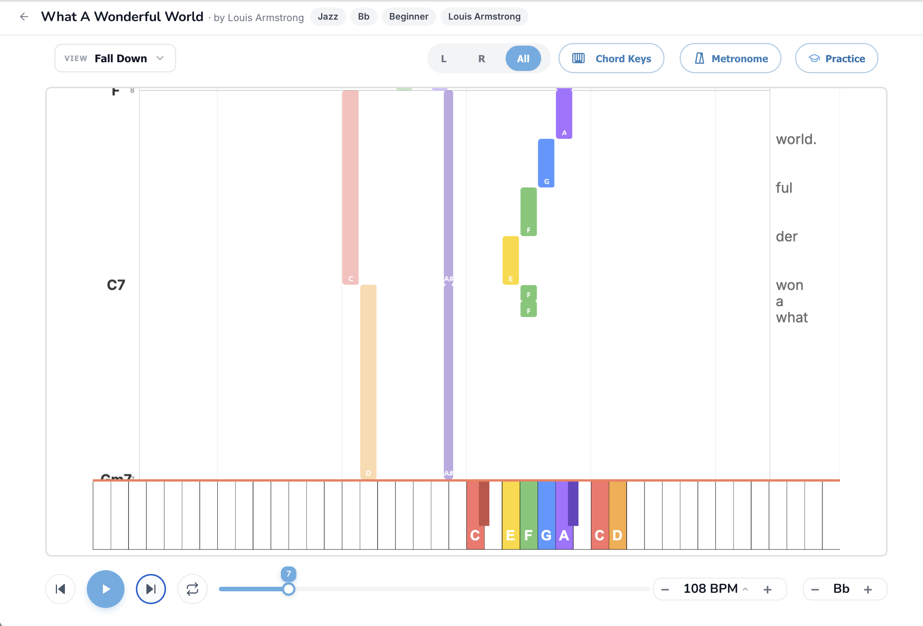Click the Beginner tag
The image size is (923, 626).
coord(409,17)
